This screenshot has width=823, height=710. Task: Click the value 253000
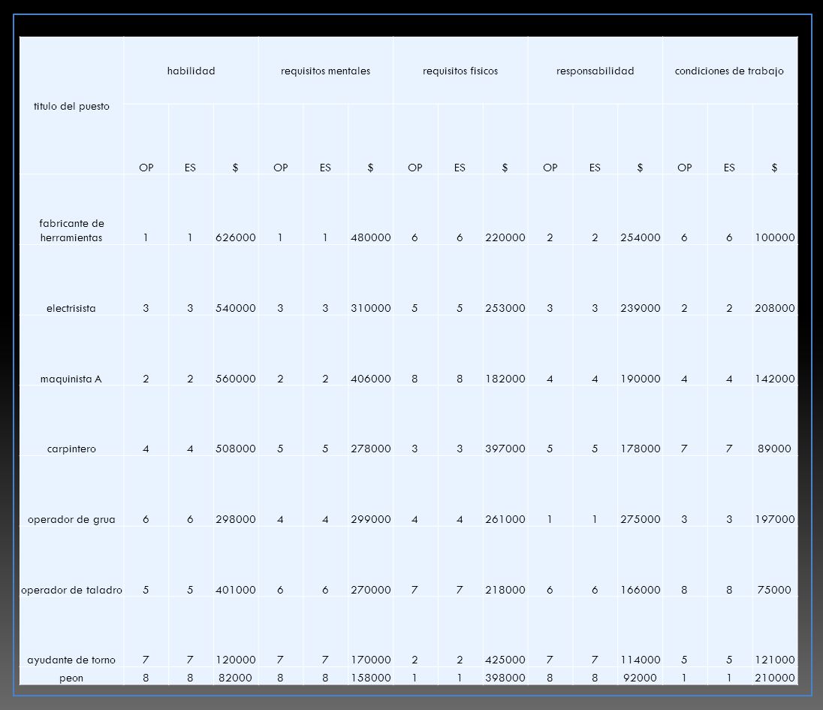pyautogui.click(x=505, y=308)
